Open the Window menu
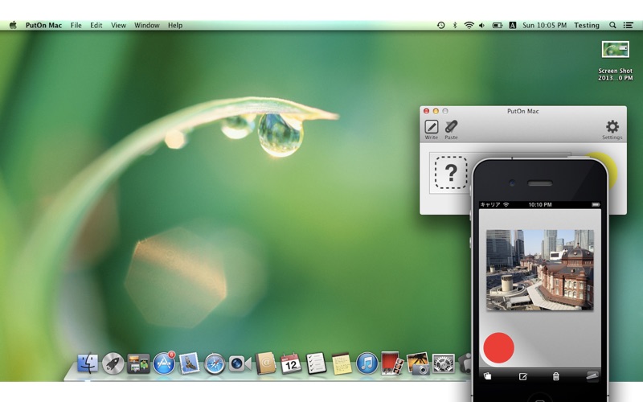The width and height of the screenshot is (643, 402). point(147,25)
